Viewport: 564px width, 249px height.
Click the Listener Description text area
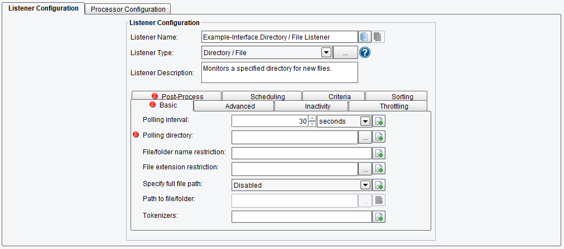280,72
